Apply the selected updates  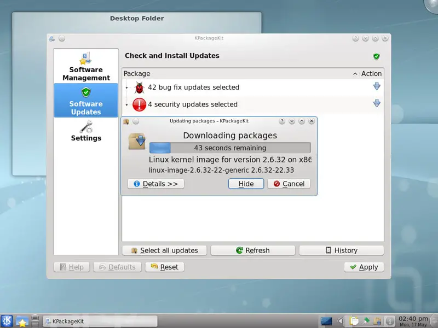click(x=364, y=267)
